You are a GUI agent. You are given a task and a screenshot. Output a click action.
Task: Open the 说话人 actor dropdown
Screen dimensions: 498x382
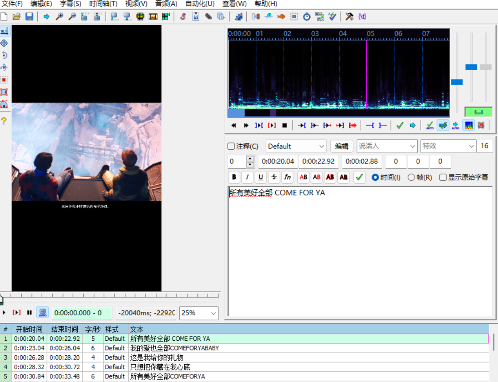(387, 146)
